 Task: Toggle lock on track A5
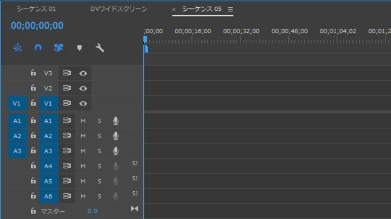point(33,180)
